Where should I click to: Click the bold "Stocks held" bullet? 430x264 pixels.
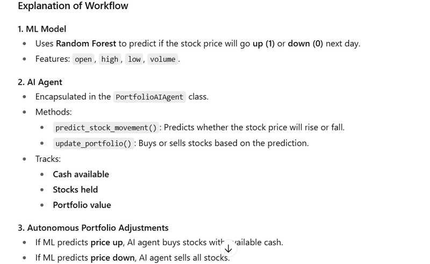tap(75, 189)
